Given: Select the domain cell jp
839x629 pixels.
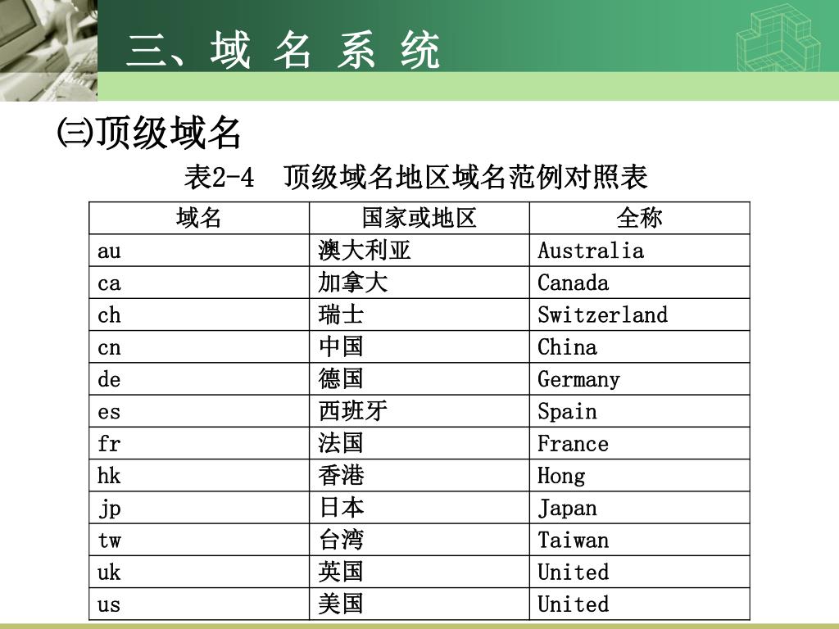Looking at the screenshot, I should pos(199,508).
